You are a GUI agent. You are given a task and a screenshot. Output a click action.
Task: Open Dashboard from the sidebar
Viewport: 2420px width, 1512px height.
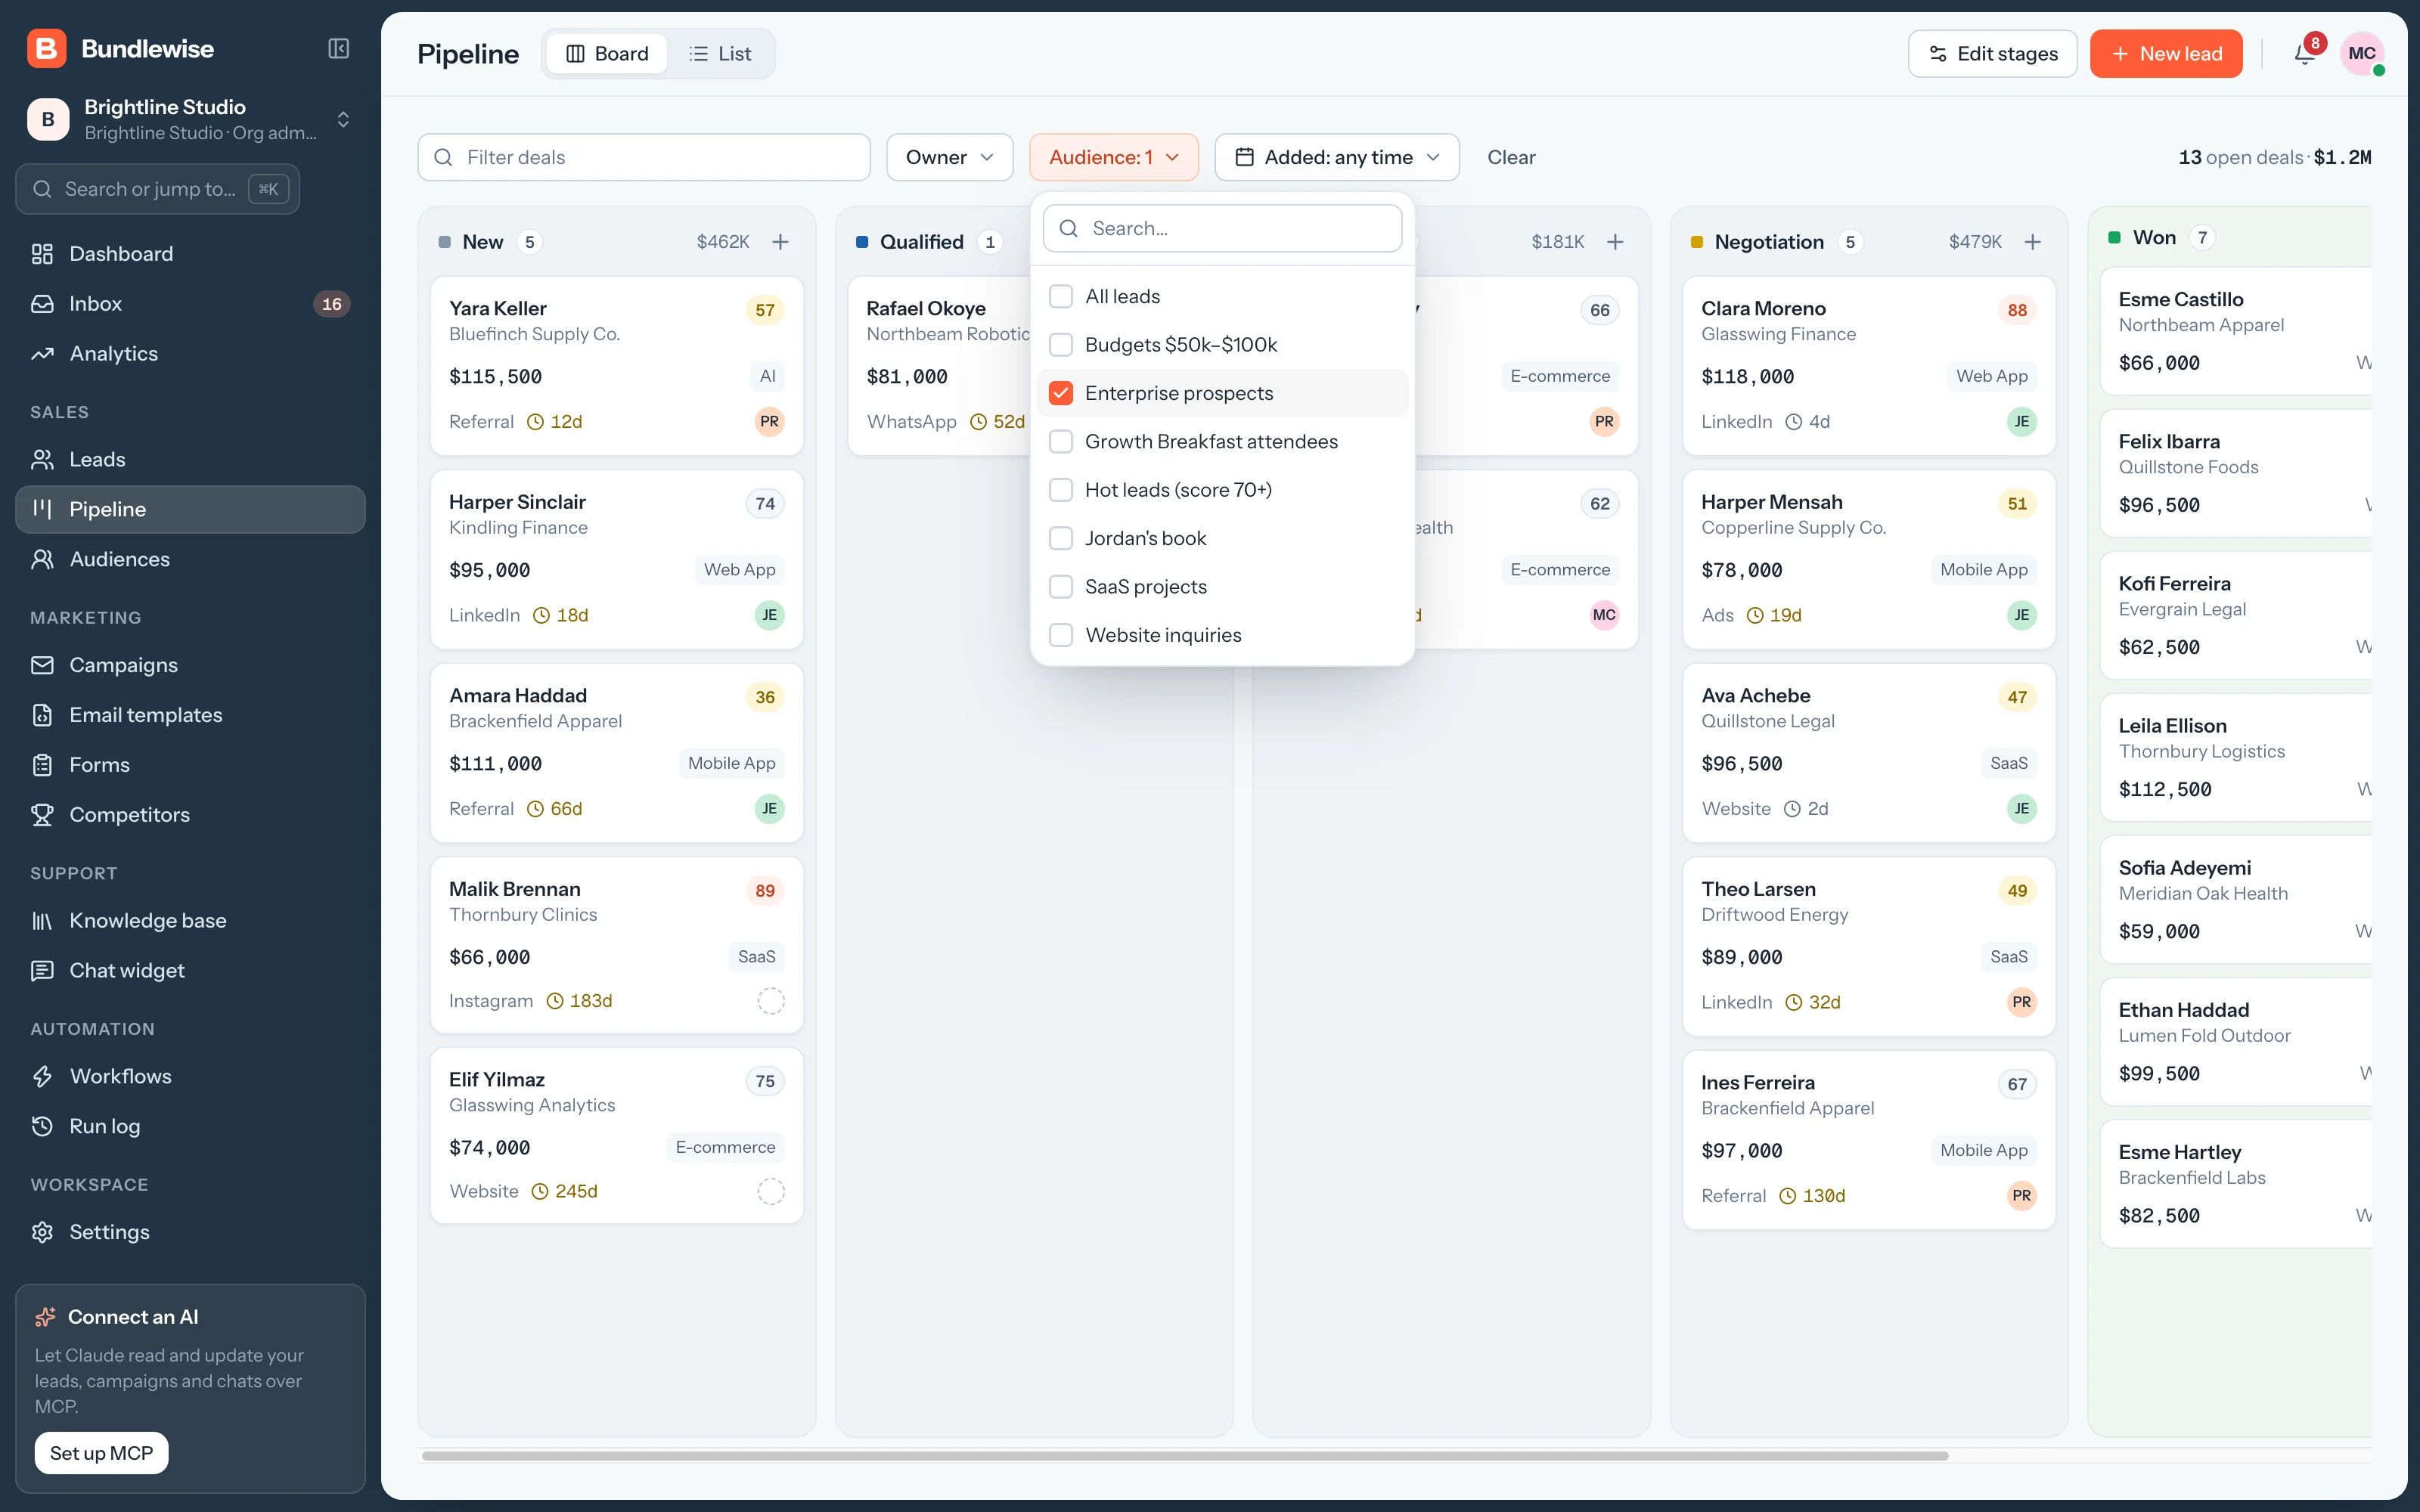click(x=190, y=254)
